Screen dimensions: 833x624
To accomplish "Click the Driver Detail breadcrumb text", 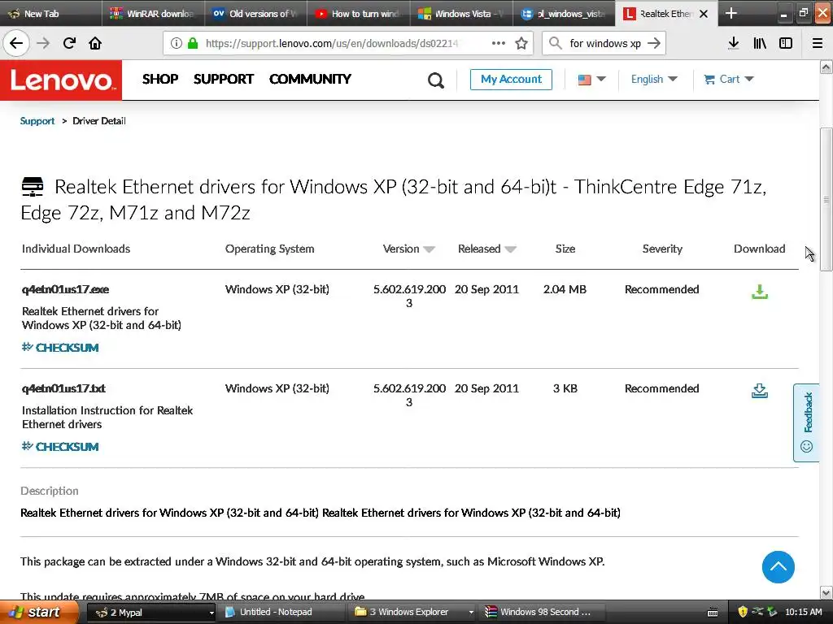I will click(98, 121).
